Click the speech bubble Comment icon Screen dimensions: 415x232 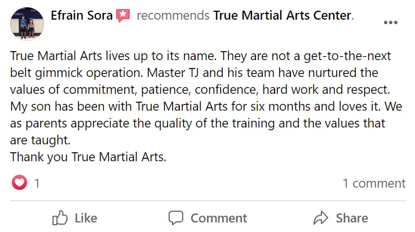pos(176,218)
